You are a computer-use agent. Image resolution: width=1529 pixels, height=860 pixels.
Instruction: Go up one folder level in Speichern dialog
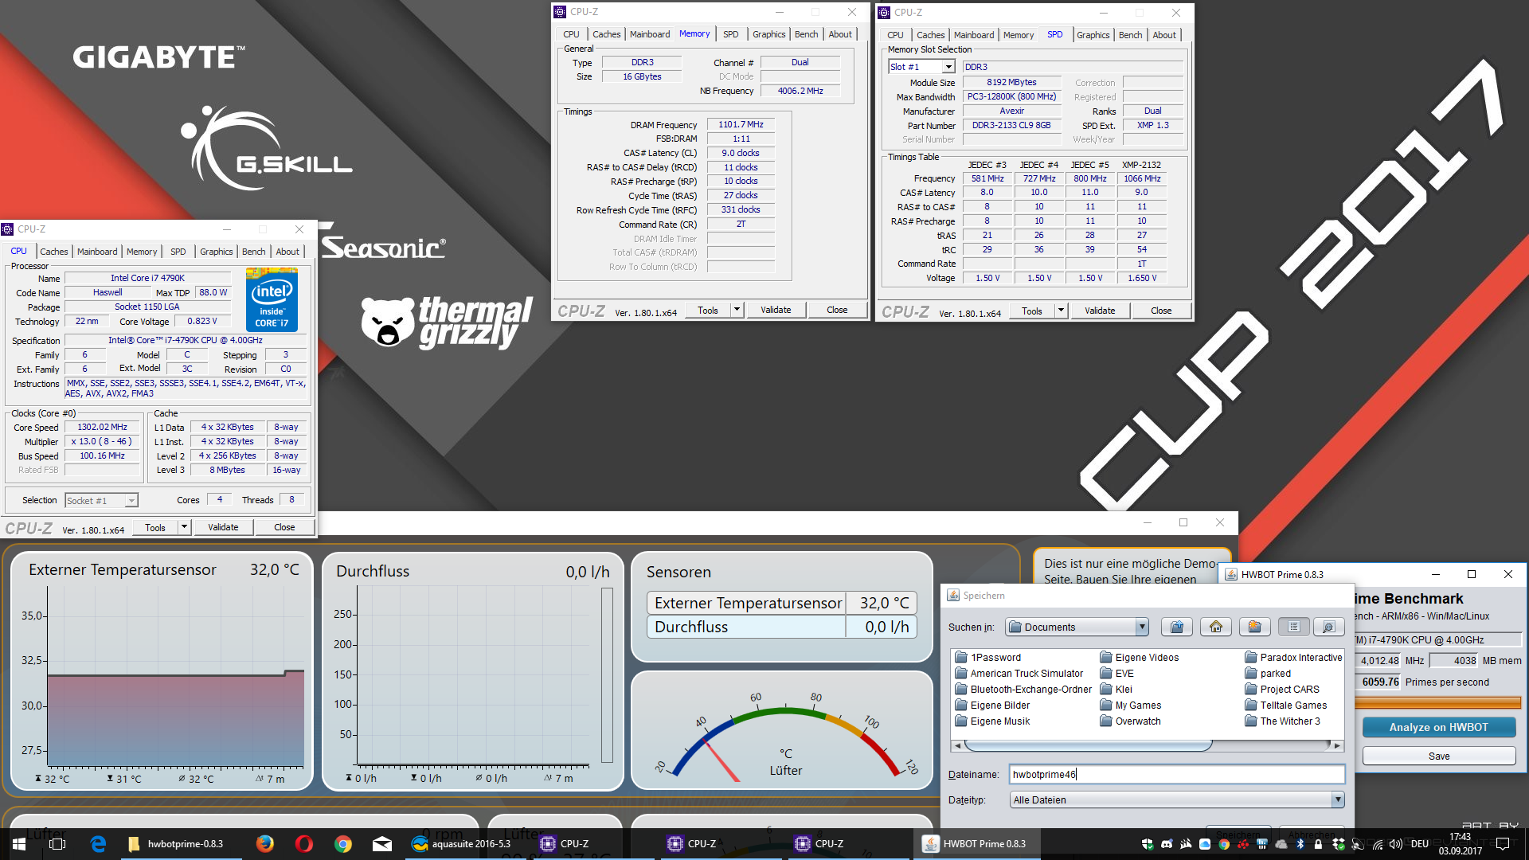click(1177, 627)
